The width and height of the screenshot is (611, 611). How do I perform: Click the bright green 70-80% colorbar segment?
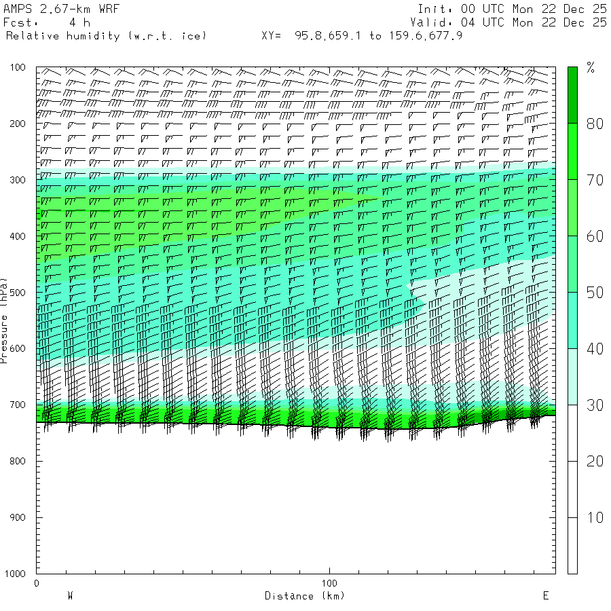(572, 151)
